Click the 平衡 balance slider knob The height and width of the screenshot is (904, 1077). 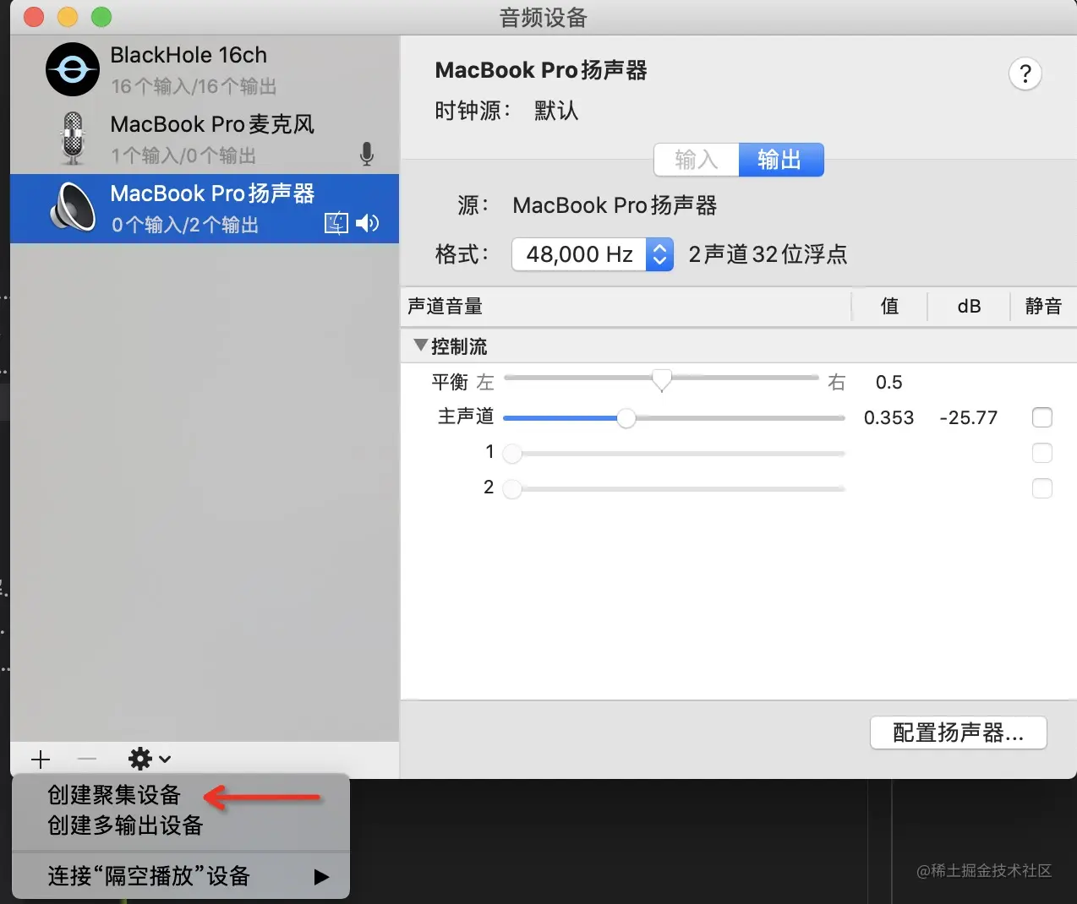[662, 380]
